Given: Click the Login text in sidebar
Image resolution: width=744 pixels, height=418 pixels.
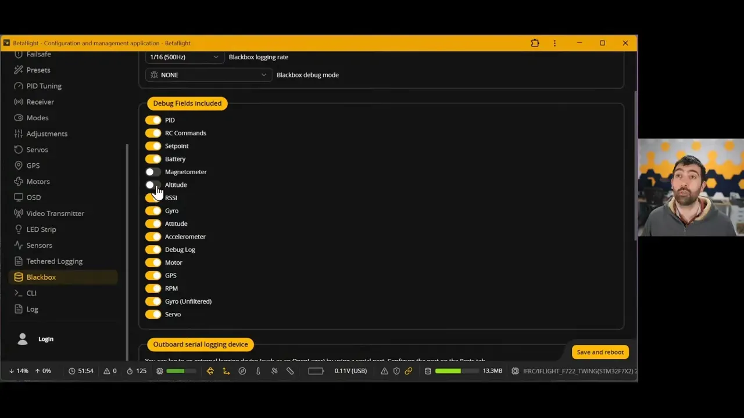Looking at the screenshot, I should (46, 339).
